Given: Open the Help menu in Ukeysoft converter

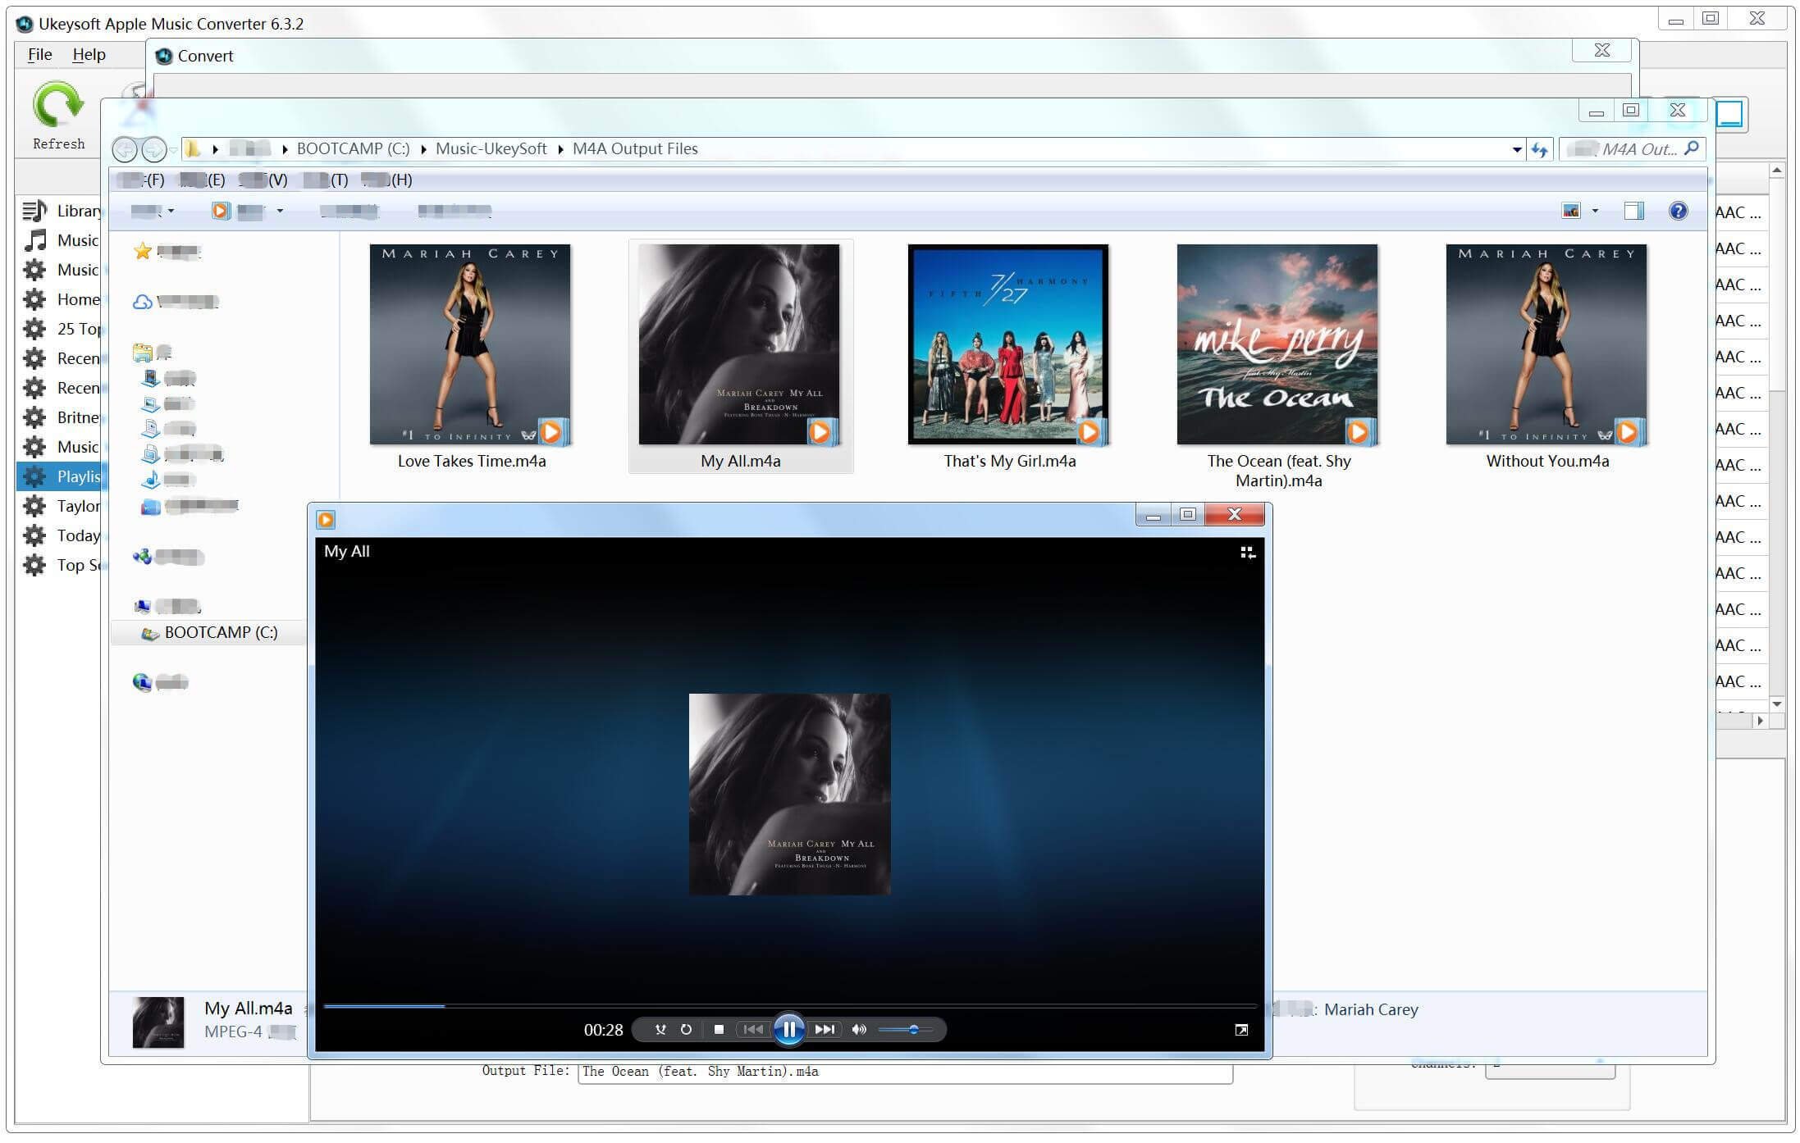Looking at the screenshot, I should (x=89, y=55).
